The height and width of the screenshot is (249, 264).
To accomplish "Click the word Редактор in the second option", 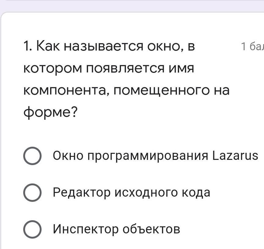I will pyautogui.click(x=82, y=193).
